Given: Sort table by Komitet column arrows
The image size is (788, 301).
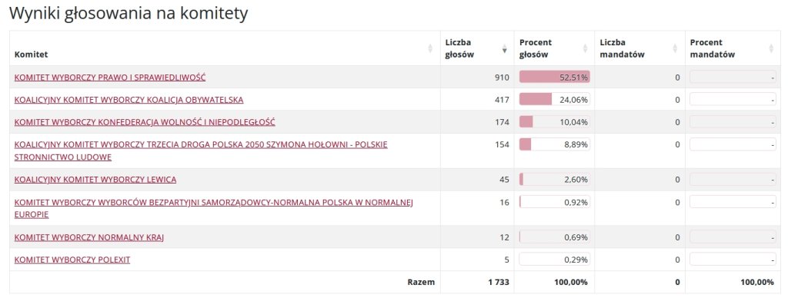Looking at the screenshot, I should pyautogui.click(x=430, y=48).
